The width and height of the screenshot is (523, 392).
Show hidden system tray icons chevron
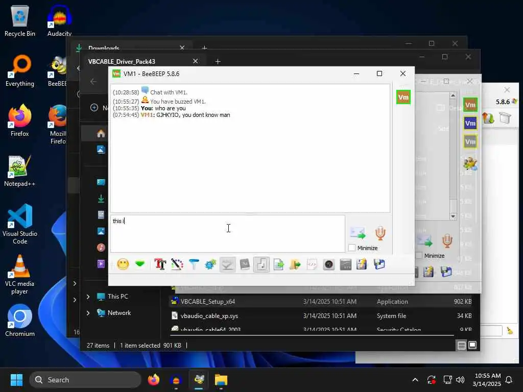pyautogui.click(x=415, y=380)
